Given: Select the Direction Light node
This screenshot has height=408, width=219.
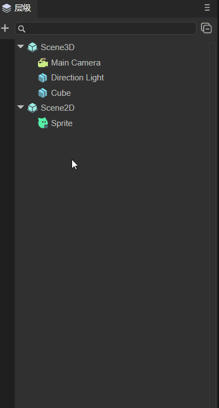Looking at the screenshot, I should click(78, 78).
